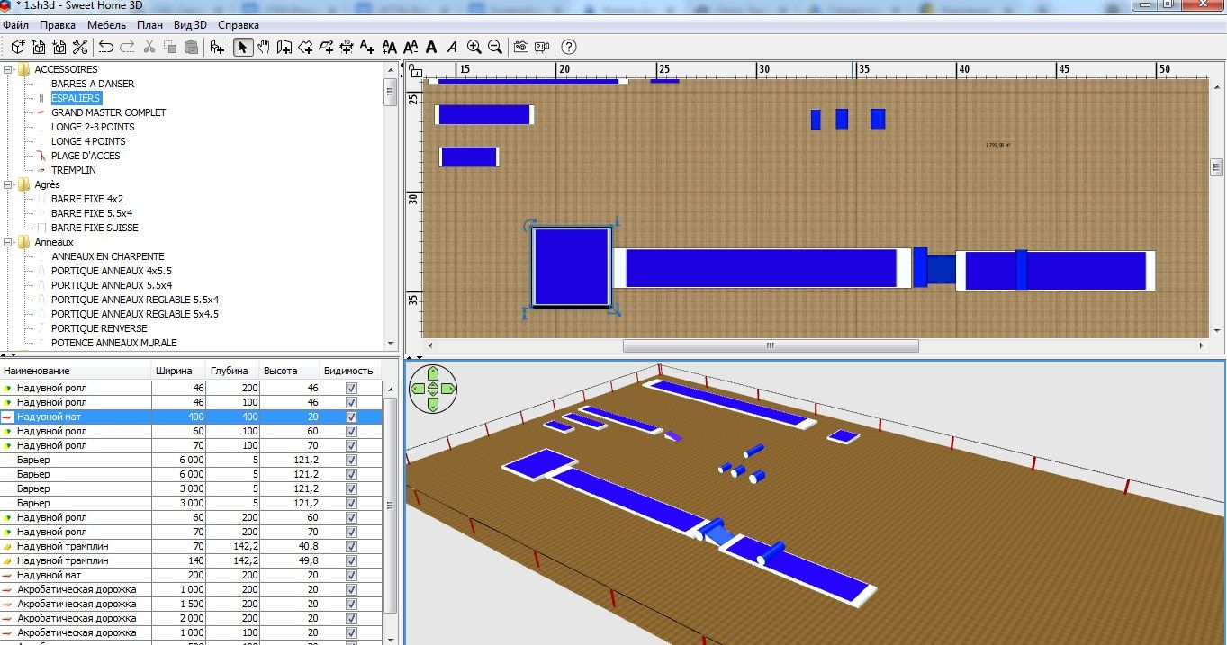This screenshot has height=645, width=1227.
Task: Click the Zoom out magnifier icon
Action: coord(495,47)
